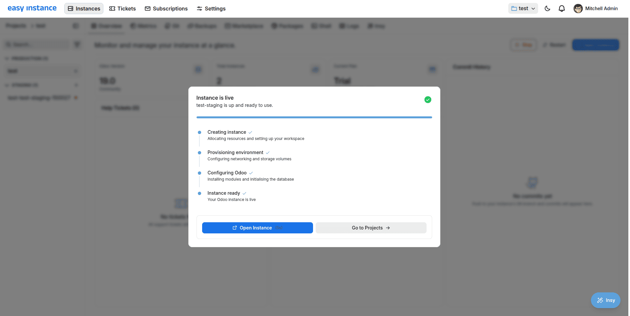Click the 'Configuring Odoo' step title
Image resolution: width=630 pixels, height=316 pixels.
pos(227,173)
